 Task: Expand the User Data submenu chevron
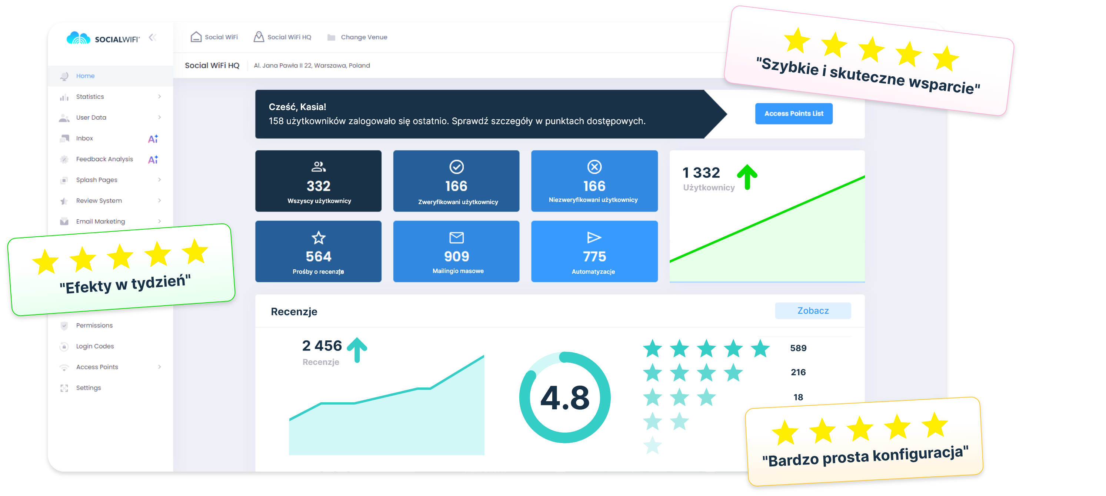(159, 117)
